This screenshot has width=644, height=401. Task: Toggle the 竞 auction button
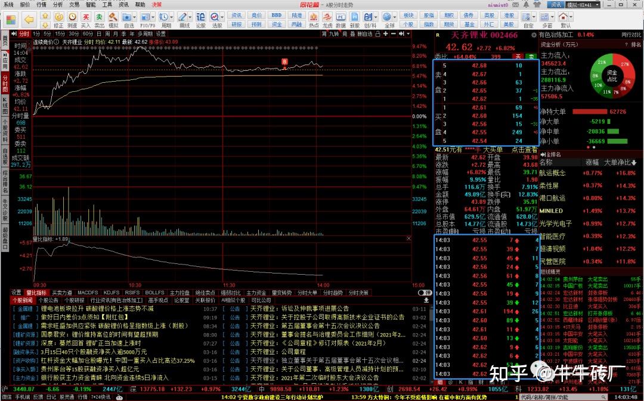pyautogui.click(x=345, y=34)
